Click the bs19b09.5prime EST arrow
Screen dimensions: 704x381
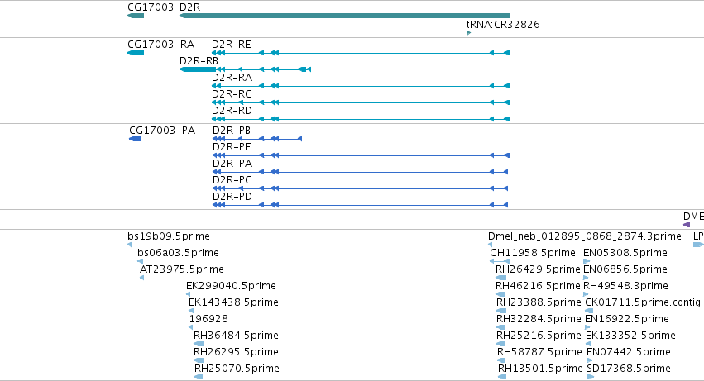coord(129,245)
